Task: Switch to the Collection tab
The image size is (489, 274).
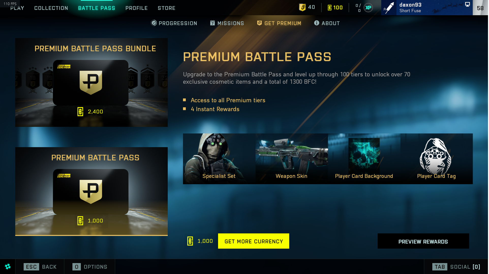Action: coord(51,8)
